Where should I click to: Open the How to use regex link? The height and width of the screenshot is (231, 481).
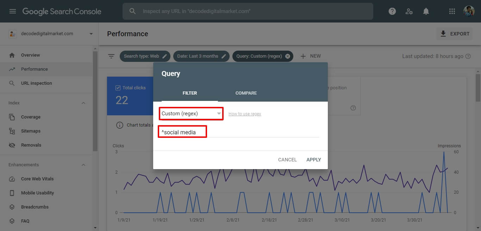[245, 114]
